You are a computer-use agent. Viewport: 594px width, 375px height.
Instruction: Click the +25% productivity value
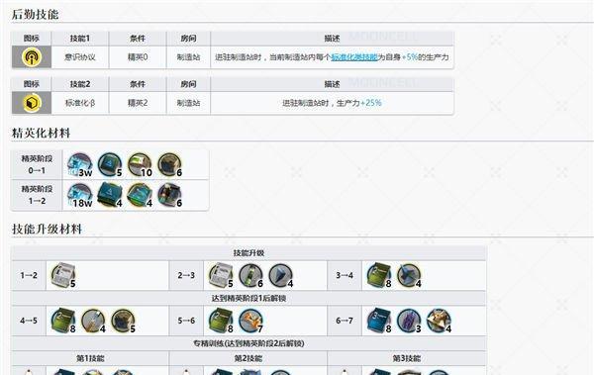pyautogui.click(x=371, y=103)
